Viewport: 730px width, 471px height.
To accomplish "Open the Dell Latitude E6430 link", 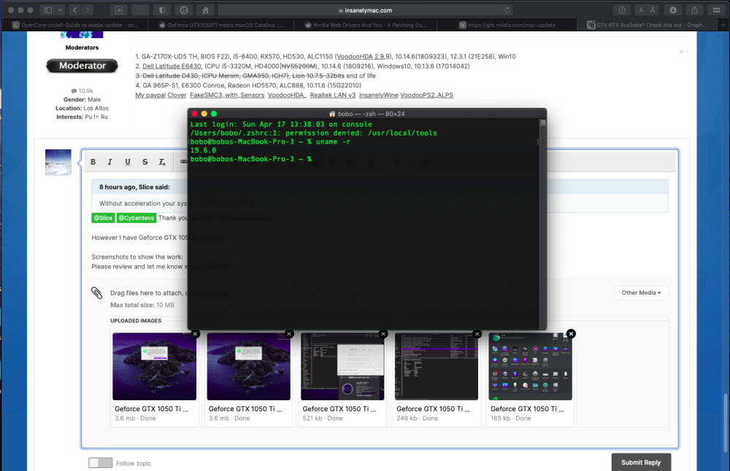I will coord(172,66).
